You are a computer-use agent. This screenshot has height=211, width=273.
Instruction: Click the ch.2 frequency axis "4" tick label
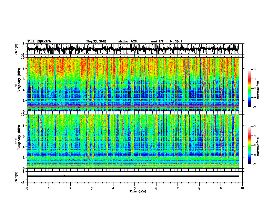click(x=24, y=147)
